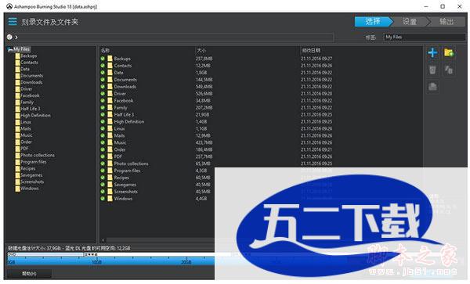The image size is (470, 284).
Task: Click the My Files label input field
Action: [425, 37]
